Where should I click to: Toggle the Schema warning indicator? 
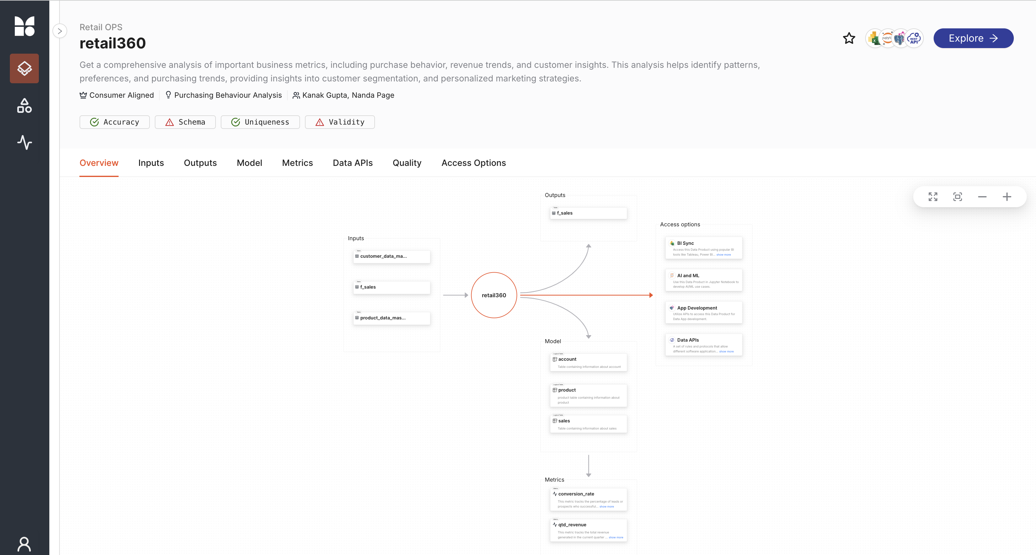coord(185,122)
